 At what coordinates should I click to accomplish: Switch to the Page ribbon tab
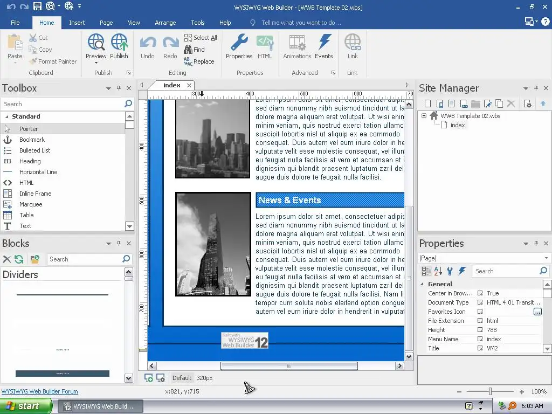[106, 23]
